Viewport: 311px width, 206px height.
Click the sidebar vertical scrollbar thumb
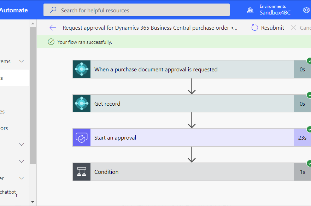pos(33,95)
